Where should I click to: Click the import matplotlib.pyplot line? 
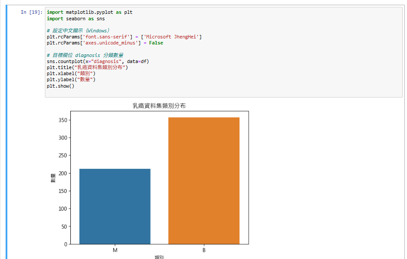[x=89, y=12]
